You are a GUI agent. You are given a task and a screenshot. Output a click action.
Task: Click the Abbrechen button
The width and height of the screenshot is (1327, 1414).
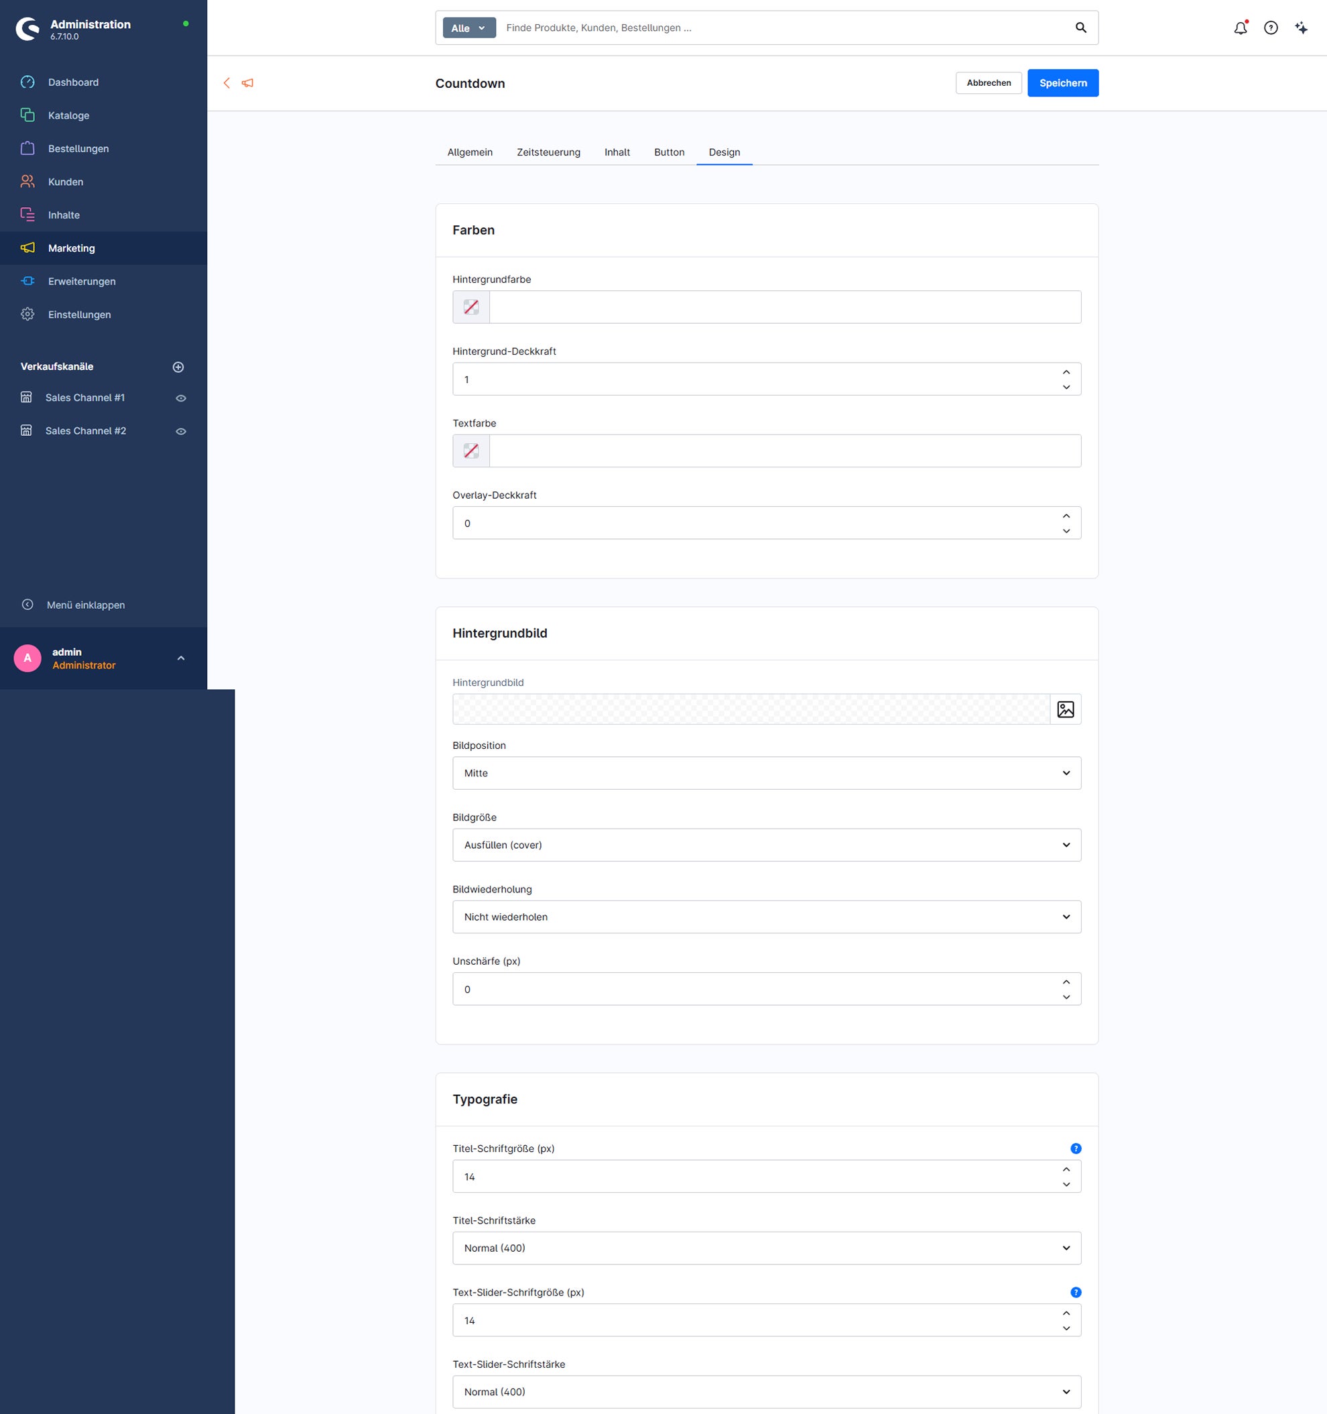click(989, 83)
